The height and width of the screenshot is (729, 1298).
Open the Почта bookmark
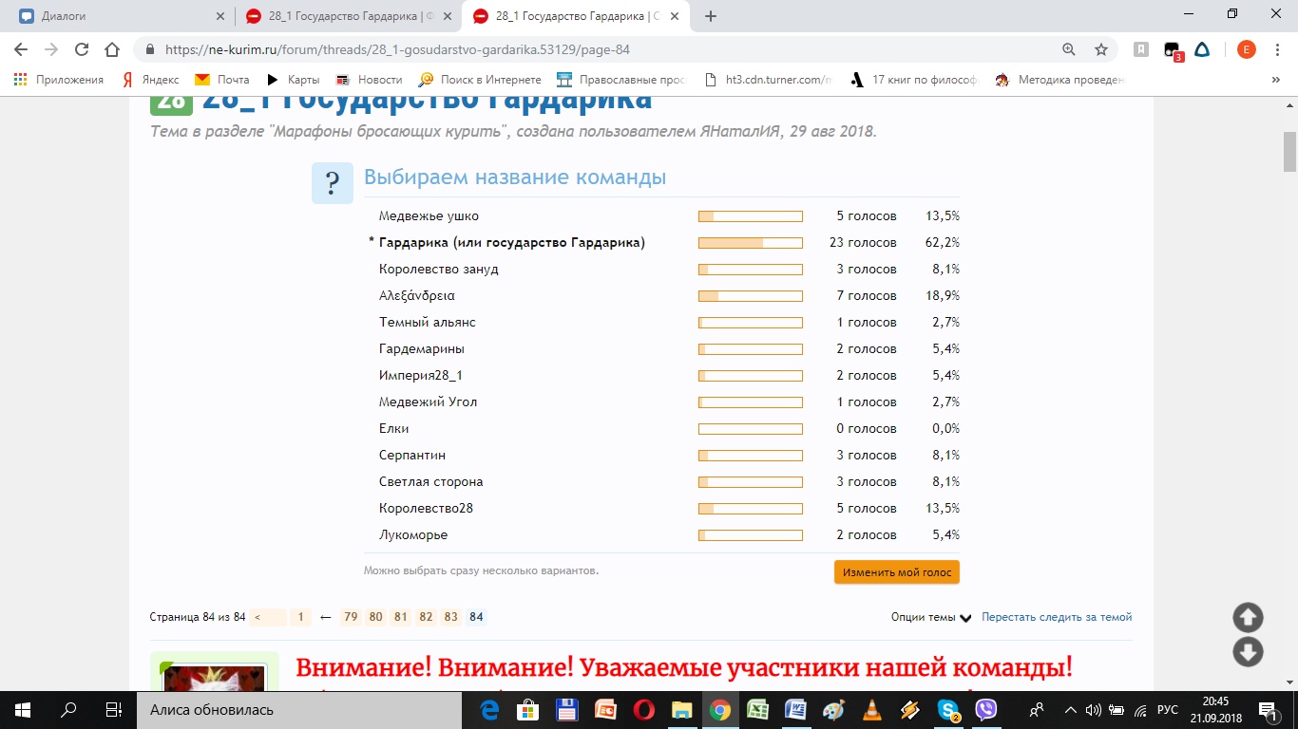click(222, 80)
